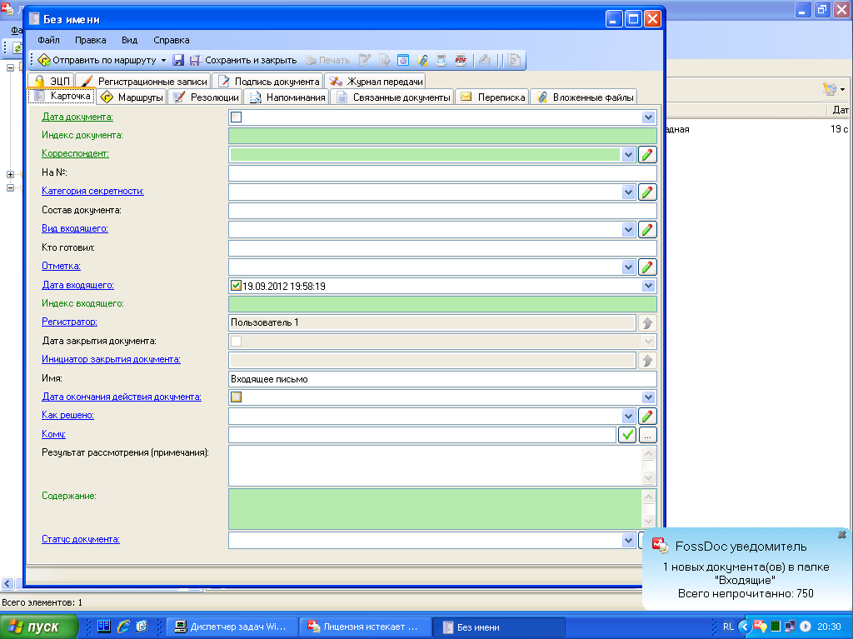Click the save floppy disk icon

point(178,60)
